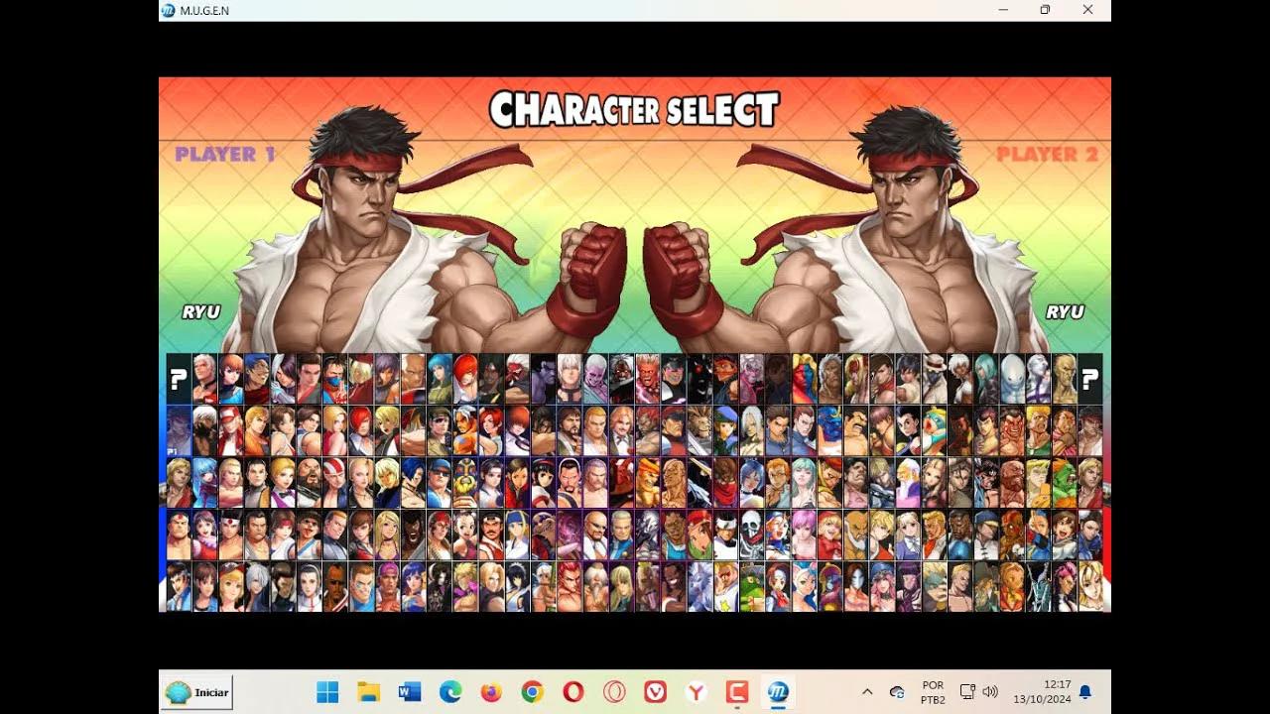Choose Ryu tile ending the second row
The height and width of the screenshot is (714, 1270).
tap(1090, 429)
